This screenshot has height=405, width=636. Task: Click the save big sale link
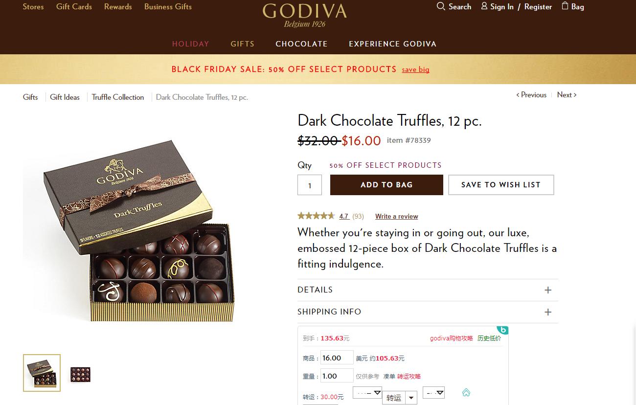[x=415, y=69]
